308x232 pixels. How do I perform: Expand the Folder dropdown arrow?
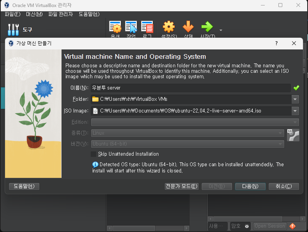coord(295,99)
